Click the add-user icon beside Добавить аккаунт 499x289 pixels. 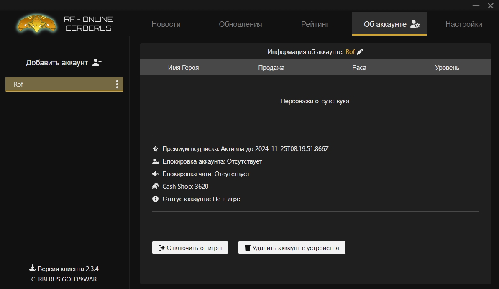[x=97, y=62]
